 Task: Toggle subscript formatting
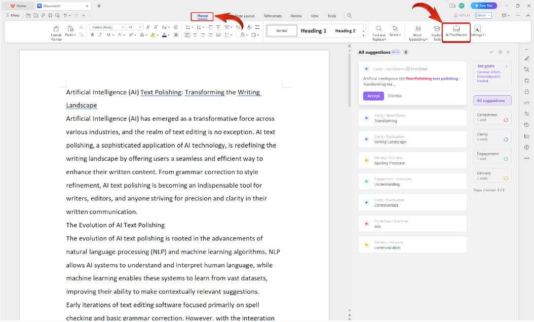pos(131,34)
